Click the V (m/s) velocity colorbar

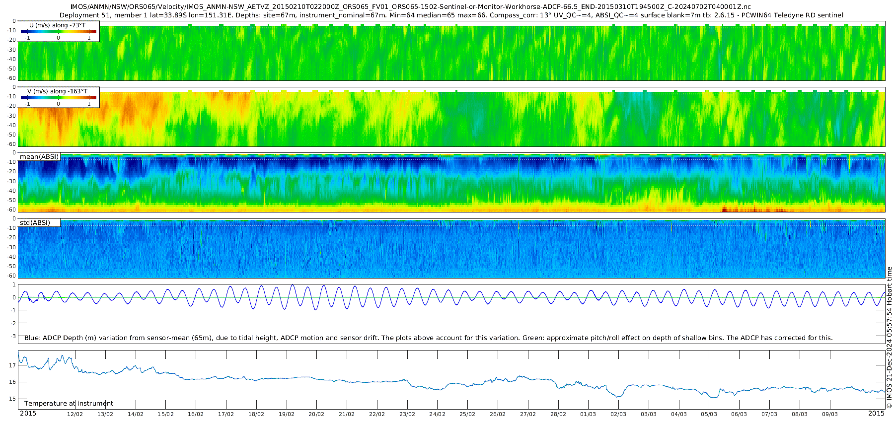(x=58, y=98)
